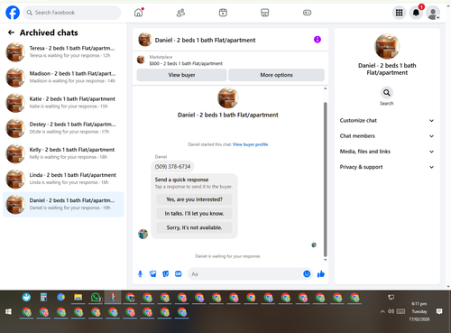Open the Menu grid icon
This screenshot has height=333, width=451.
tap(399, 13)
